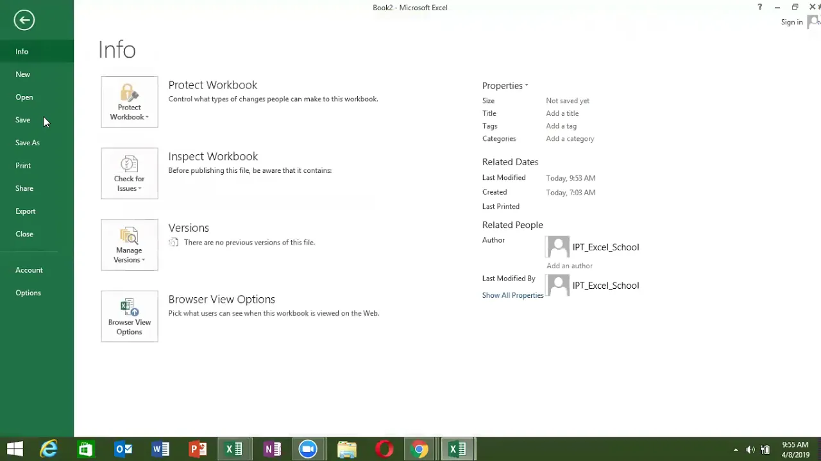Select Save in the Backstage menu

pyautogui.click(x=37, y=120)
